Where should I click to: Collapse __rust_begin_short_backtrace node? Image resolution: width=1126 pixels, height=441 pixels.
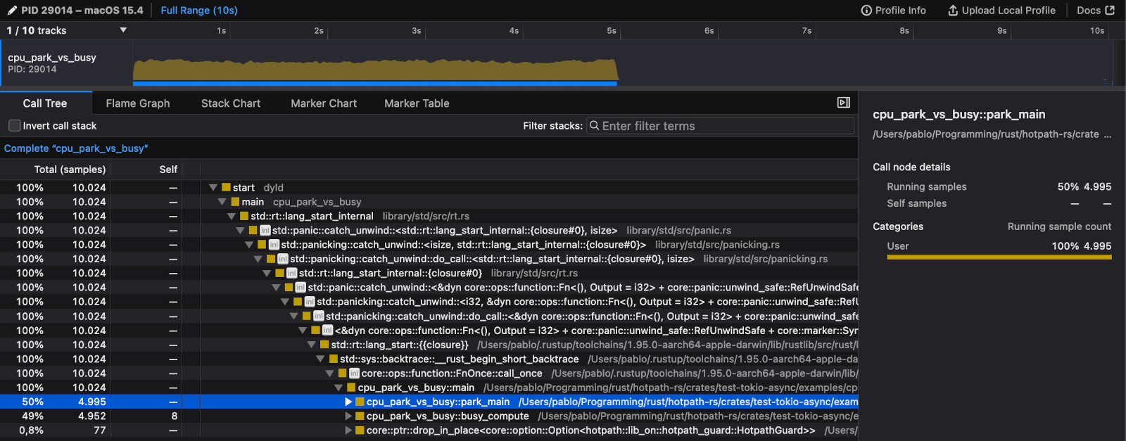320,359
